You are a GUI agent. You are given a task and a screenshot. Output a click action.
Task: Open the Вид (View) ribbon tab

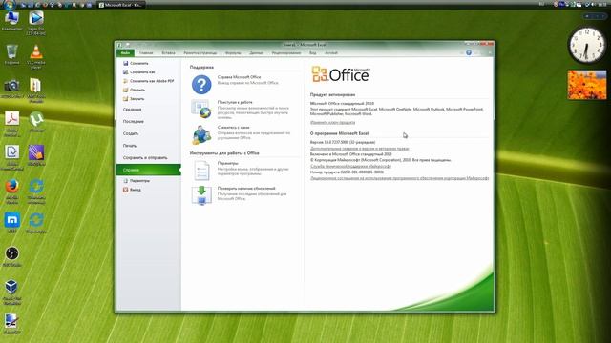coord(313,53)
